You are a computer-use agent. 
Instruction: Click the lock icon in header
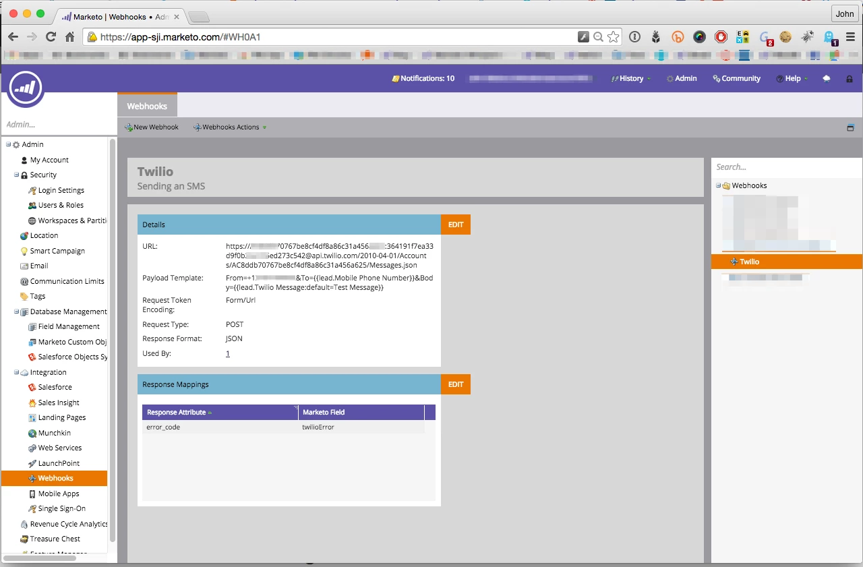coord(849,79)
